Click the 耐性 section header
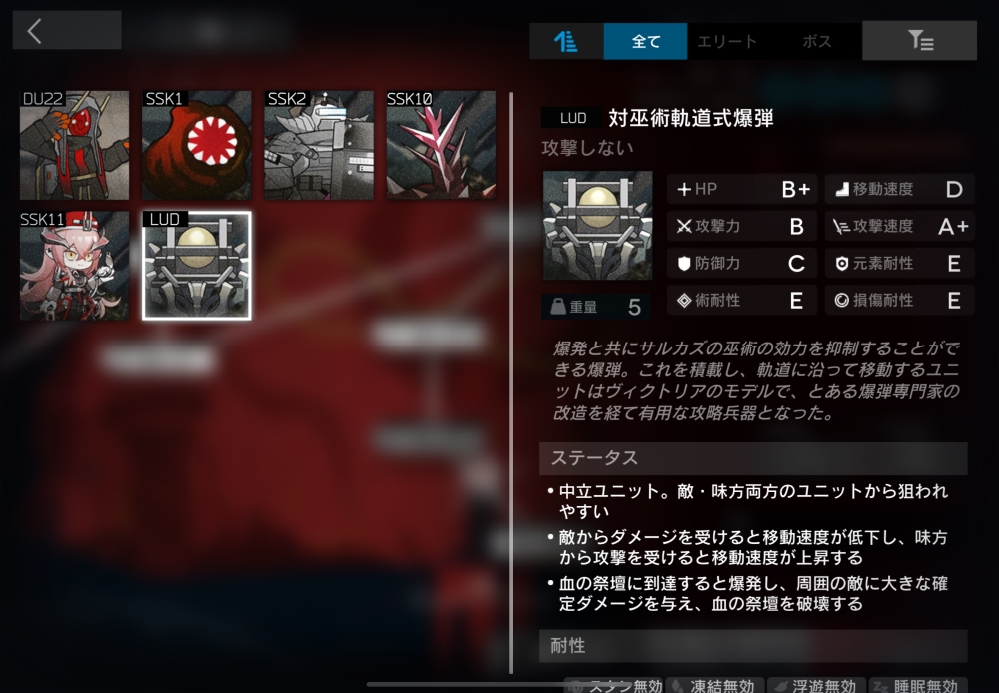999x693 pixels. (753, 646)
